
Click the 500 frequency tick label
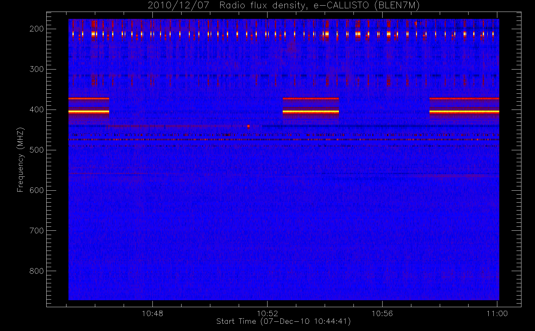[37, 150]
